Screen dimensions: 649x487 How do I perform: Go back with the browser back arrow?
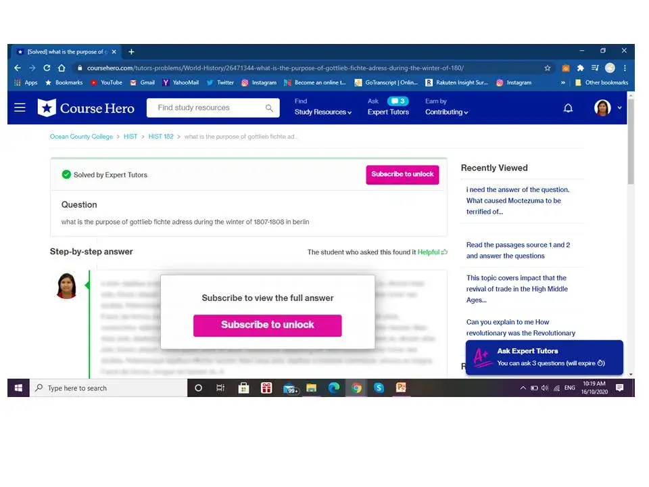tap(18, 68)
